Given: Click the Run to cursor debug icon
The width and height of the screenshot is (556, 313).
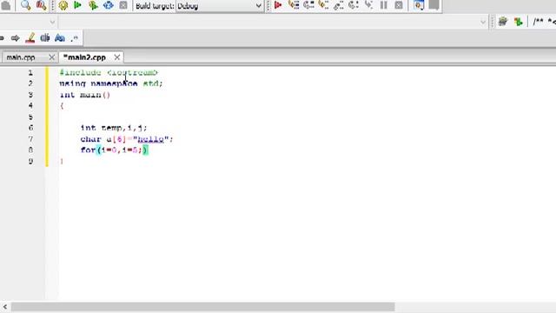Looking at the screenshot, I should click(294, 5).
